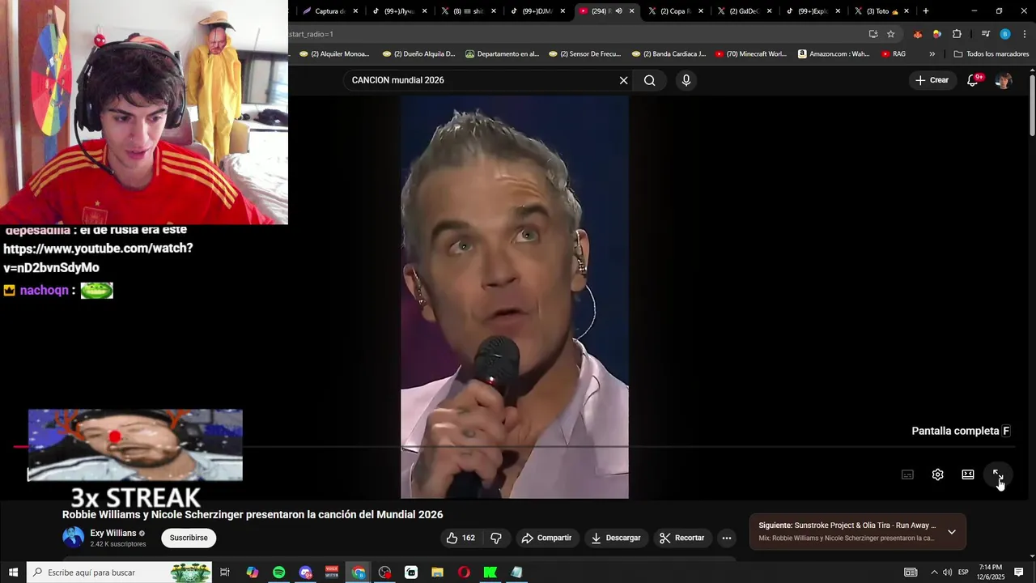The image size is (1036, 583).
Task: Bookmark this page with the star icon
Action: tap(890, 34)
